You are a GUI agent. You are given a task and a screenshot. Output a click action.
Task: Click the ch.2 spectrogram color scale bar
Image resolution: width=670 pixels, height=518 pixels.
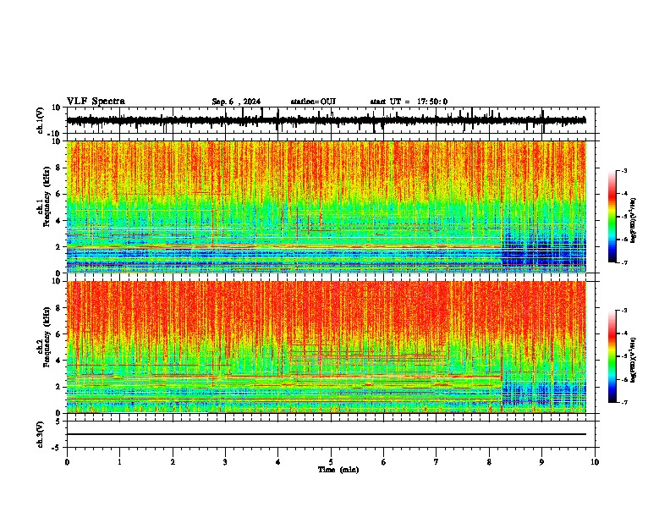tap(612, 356)
